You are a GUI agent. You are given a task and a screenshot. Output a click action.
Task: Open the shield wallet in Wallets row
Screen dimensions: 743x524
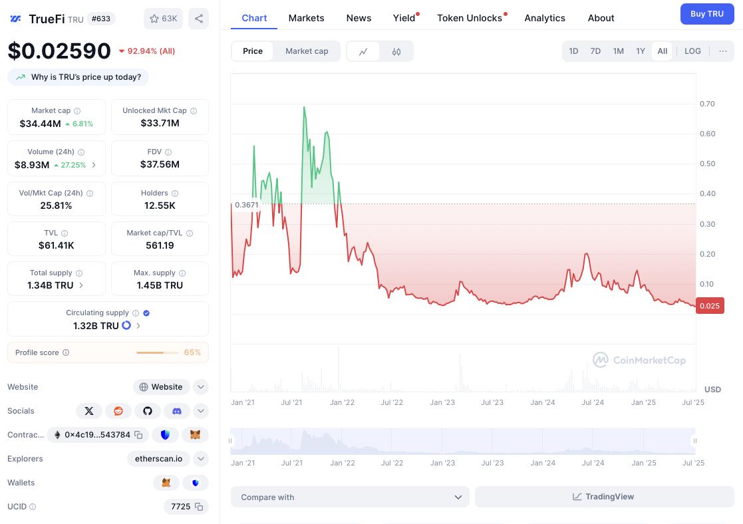(x=195, y=483)
